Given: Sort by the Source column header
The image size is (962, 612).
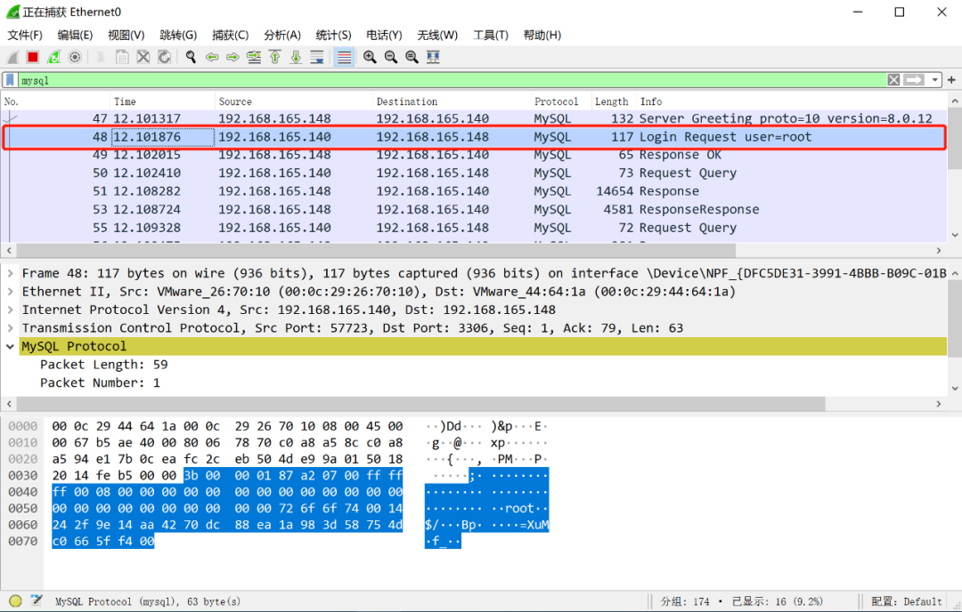Looking at the screenshot, I should [x=294, y=101].
